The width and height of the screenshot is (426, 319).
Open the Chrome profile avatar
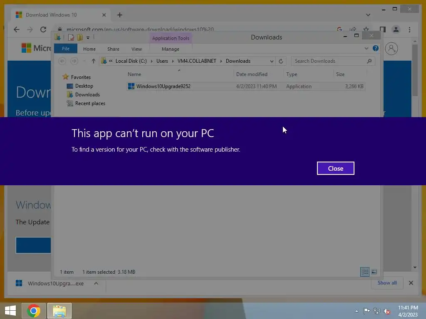click(x=396, y=29)
